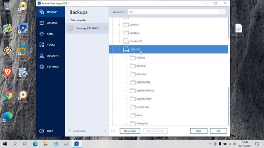Open Task View on taskbar
The image size is (264, 148).
25,144
